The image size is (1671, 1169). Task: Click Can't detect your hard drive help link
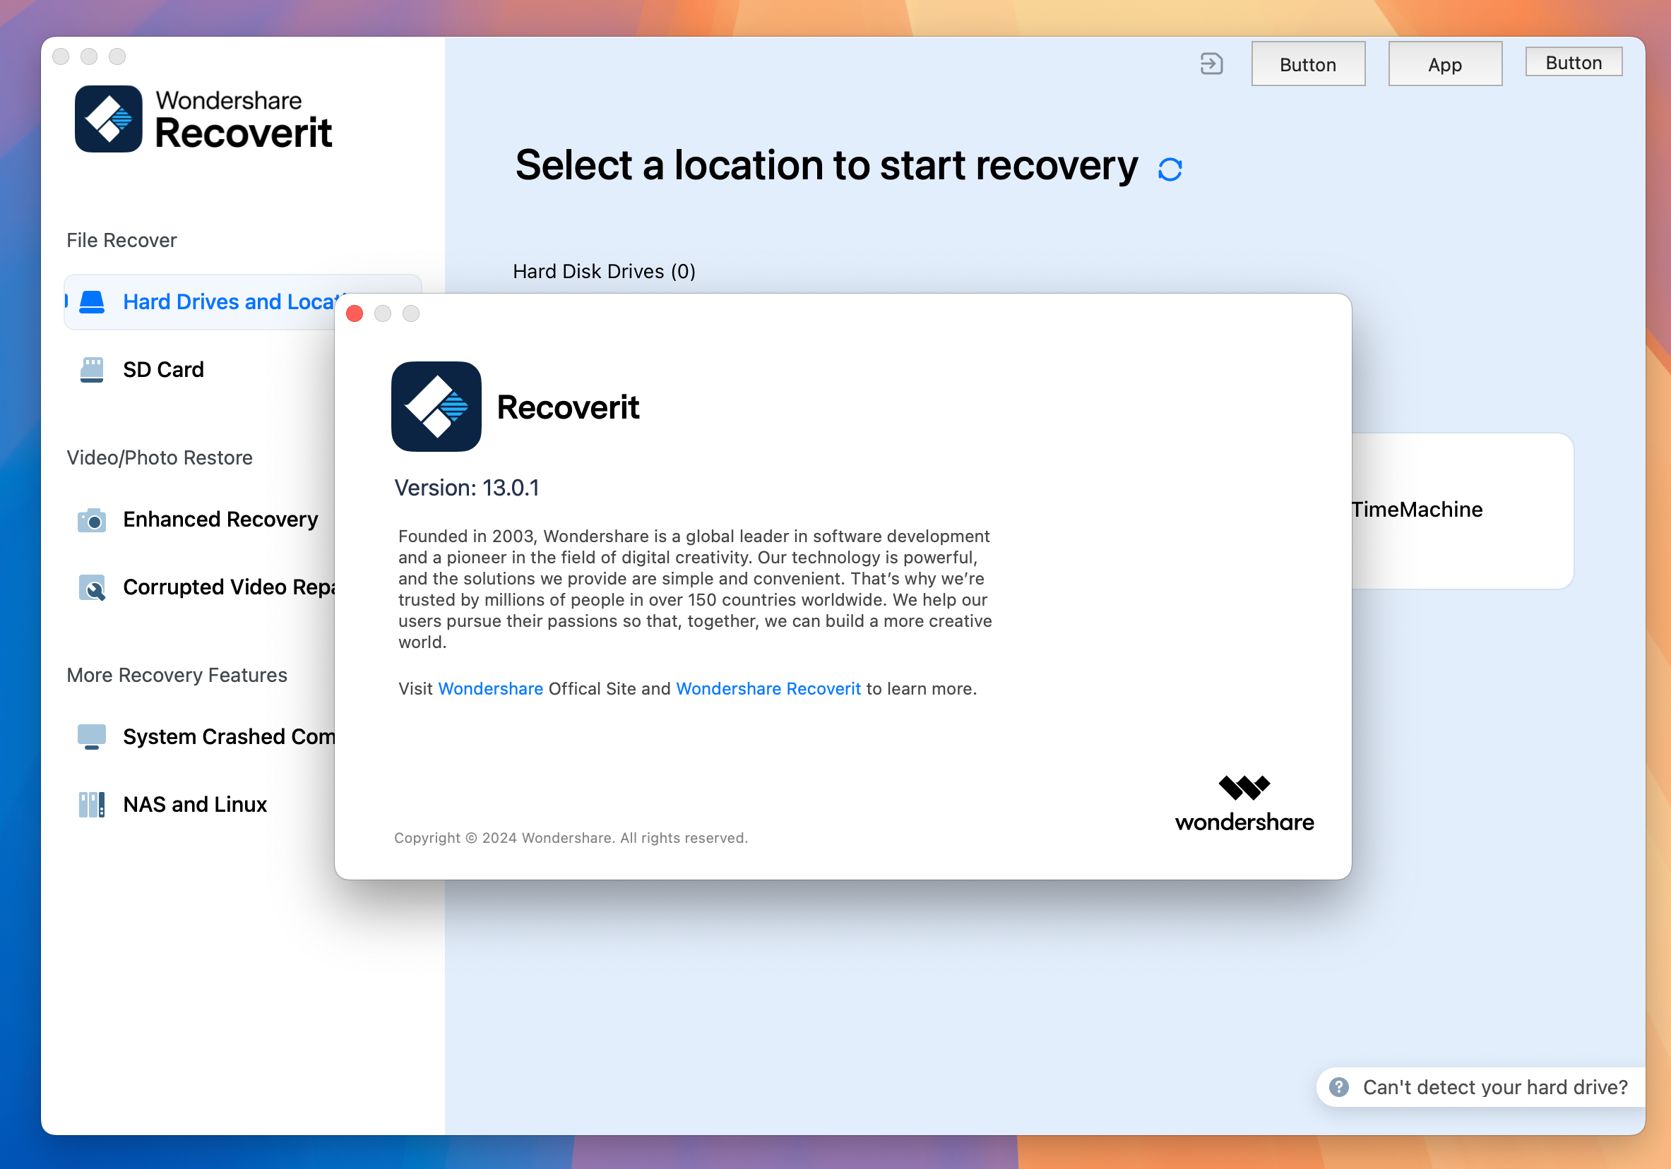click(x=1467, y=1089)
